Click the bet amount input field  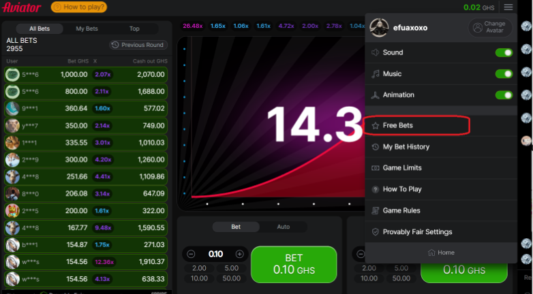(215, 254)
